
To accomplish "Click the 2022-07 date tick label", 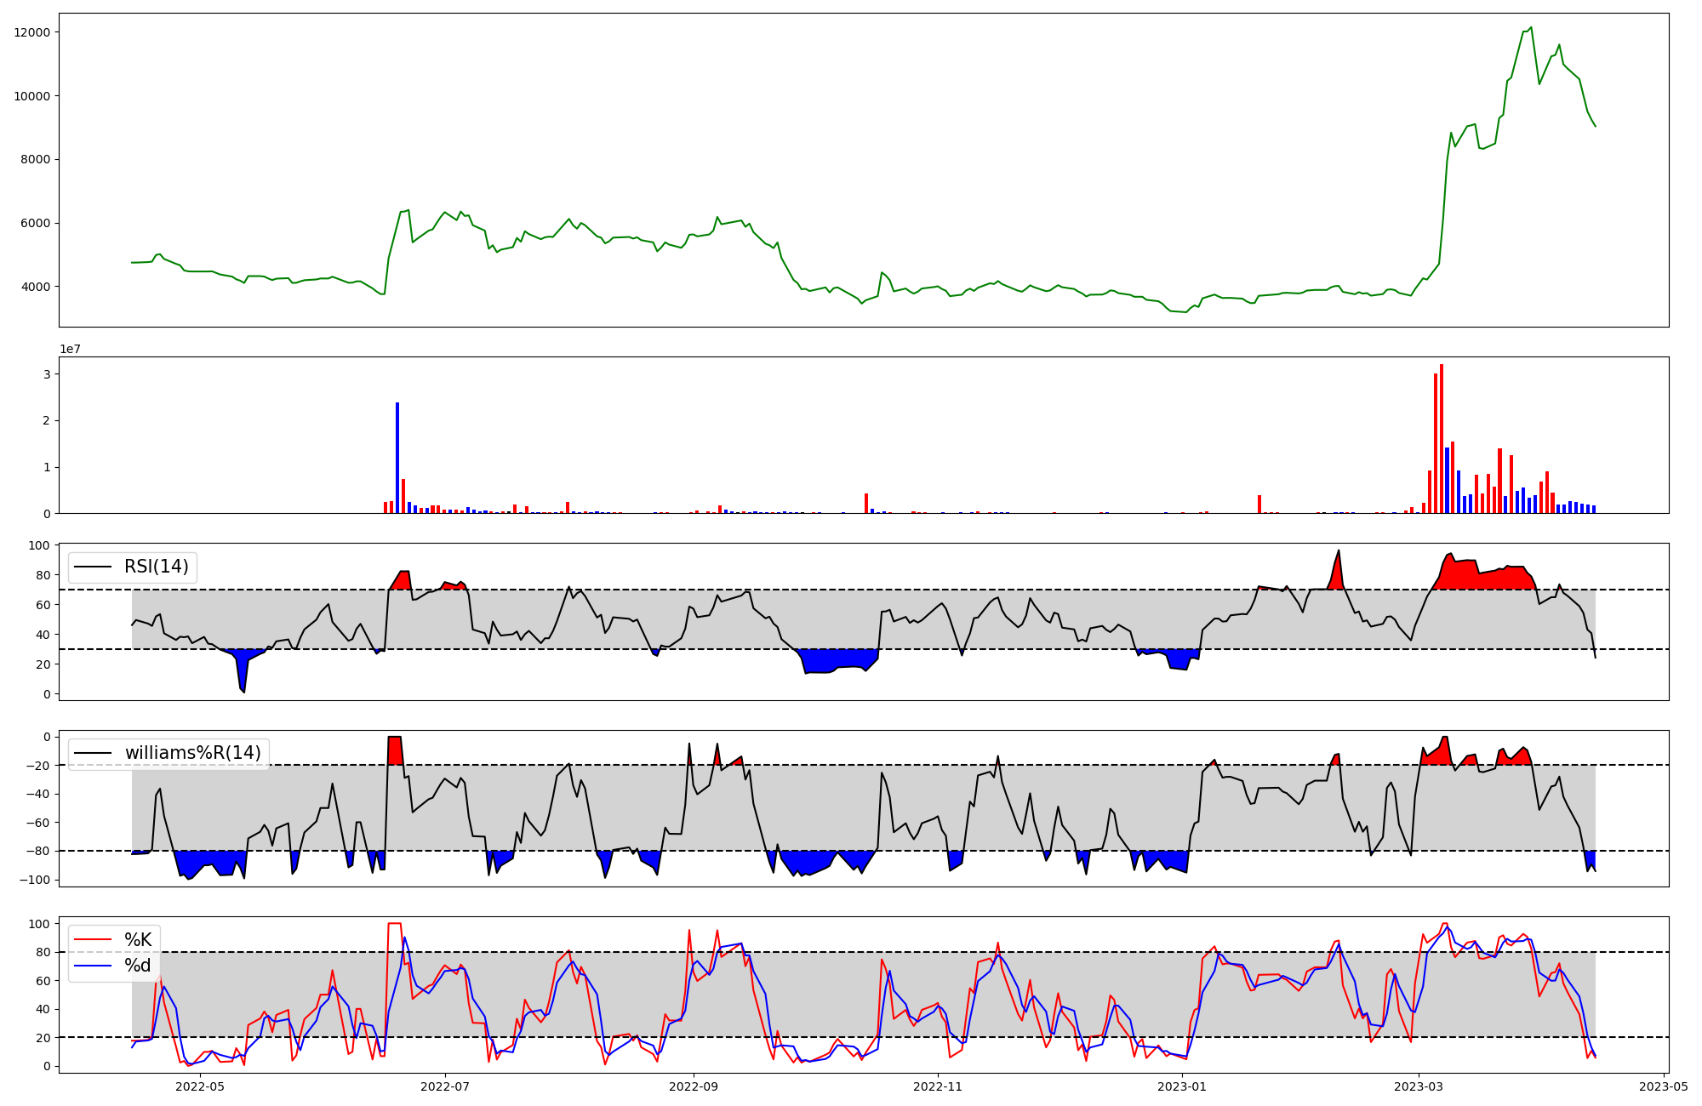I will [445, 1086].
